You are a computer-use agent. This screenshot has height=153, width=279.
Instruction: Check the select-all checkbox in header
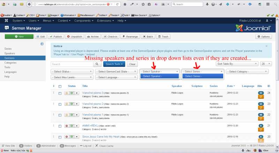tap(60, 87)
